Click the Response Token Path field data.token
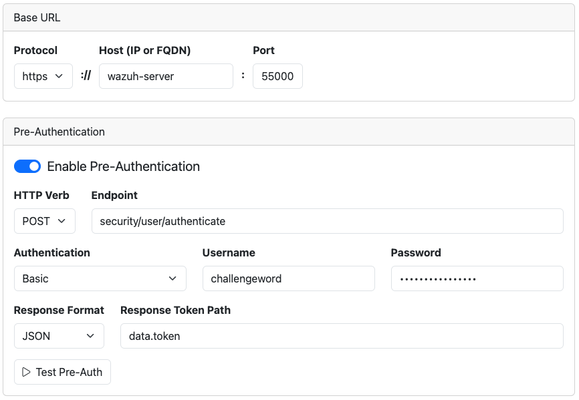Viewport: 579px width, 400px height. pyautogui.click(x=342, y=336)
